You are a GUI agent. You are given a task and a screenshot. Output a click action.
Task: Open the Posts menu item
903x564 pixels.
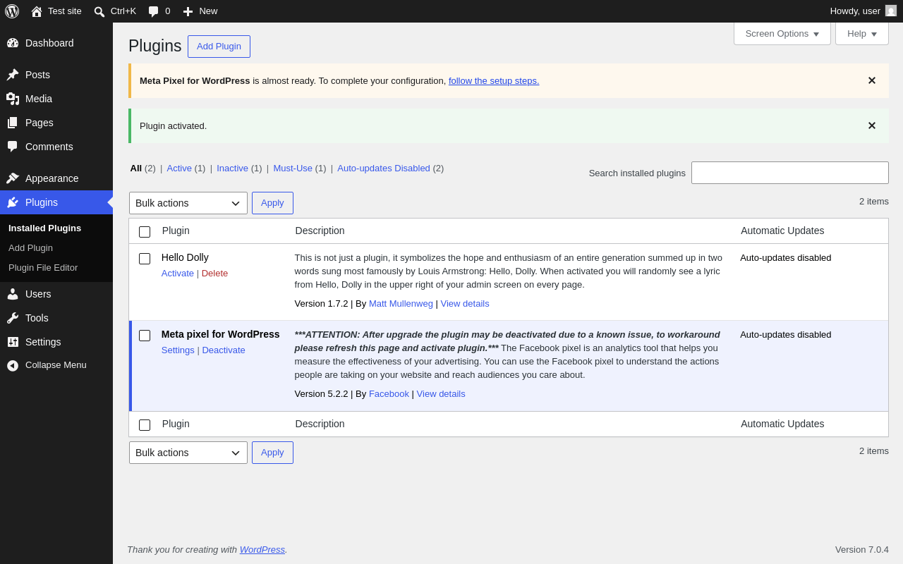tap(56, 75)
